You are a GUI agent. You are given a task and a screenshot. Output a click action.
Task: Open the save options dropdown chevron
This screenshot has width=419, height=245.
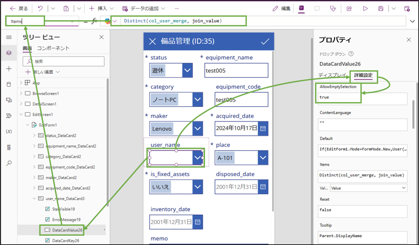tap(394, 8)
